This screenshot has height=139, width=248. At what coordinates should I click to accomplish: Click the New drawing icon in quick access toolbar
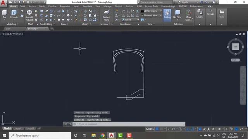coord(10,2)
